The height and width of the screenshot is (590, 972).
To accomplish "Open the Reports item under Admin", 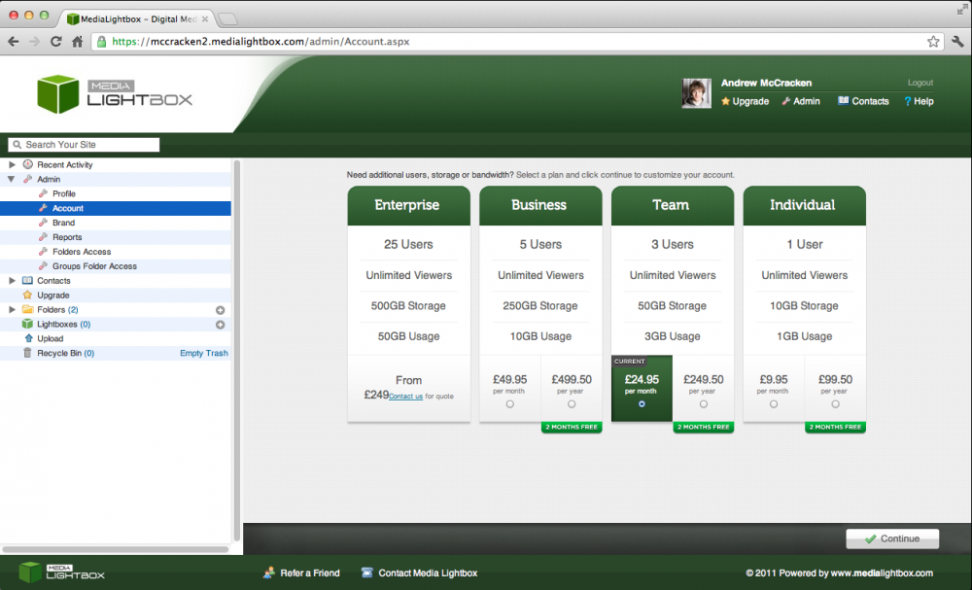I will 67,237.
